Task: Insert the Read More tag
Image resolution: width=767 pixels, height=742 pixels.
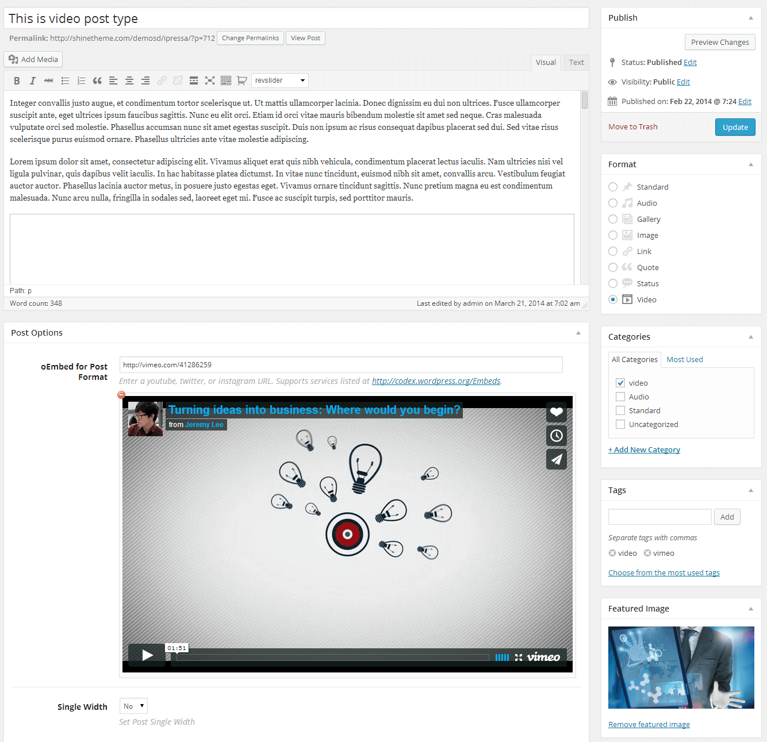Action: click(x=194, y=80)
